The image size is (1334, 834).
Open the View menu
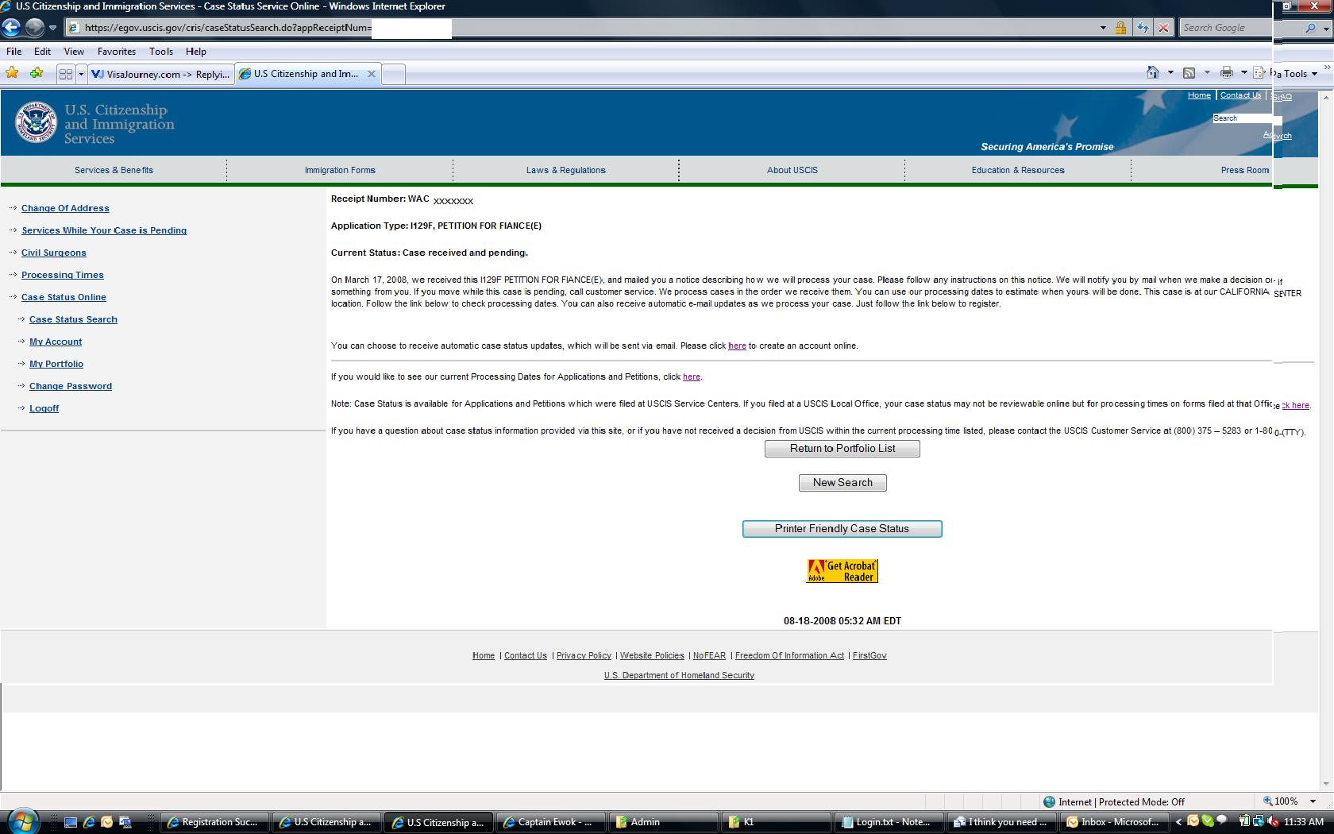(74, 51)
